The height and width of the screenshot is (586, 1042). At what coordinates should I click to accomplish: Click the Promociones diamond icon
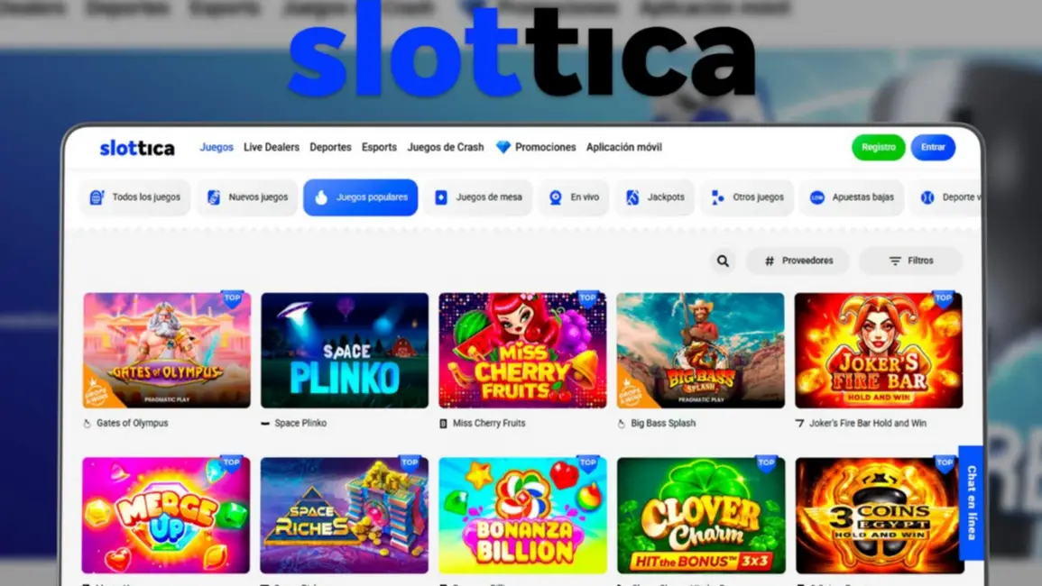(x=503, y=148)
